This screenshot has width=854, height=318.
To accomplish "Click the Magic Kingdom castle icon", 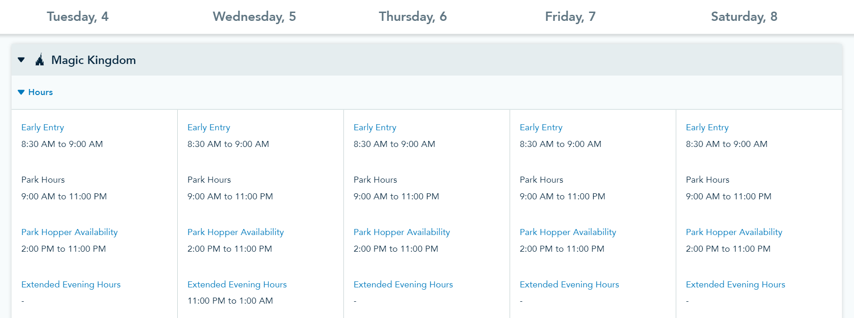I will click(40, 60).
